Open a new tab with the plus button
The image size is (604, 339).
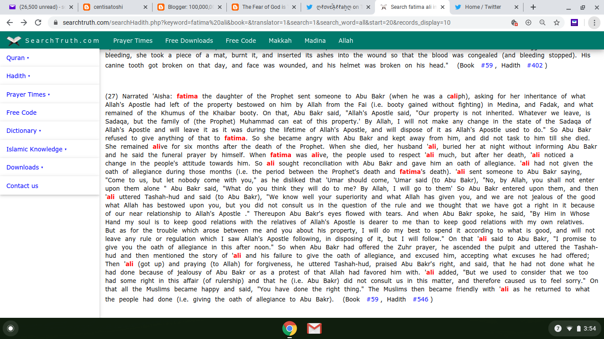point(533,7)
